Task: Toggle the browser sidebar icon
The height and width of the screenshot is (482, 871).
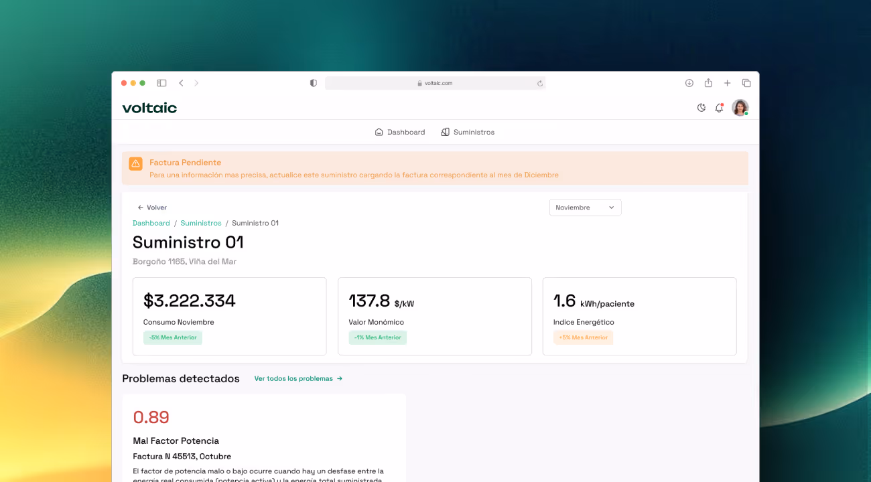Action: pyautogui.click(x=161, y=83)
